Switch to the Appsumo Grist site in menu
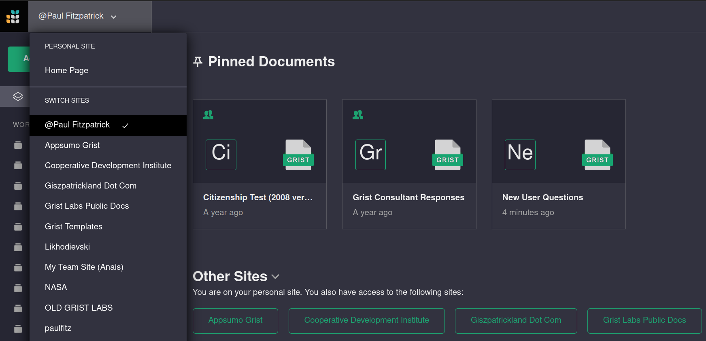 point(108,146)
